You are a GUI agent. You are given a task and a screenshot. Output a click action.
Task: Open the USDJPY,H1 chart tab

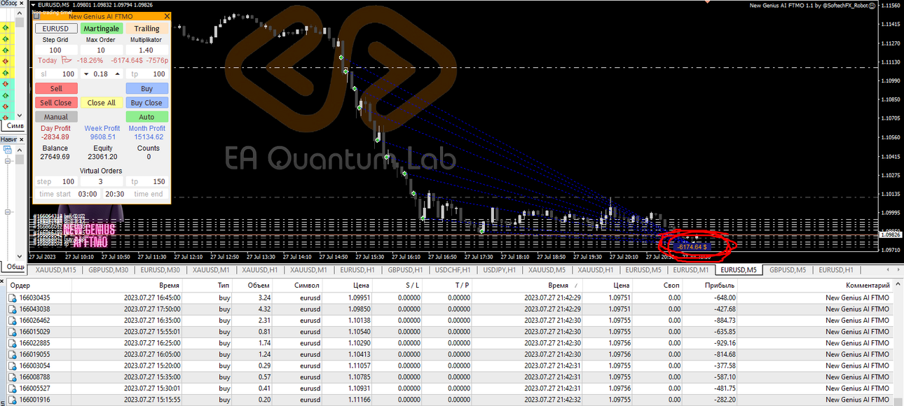499,269
